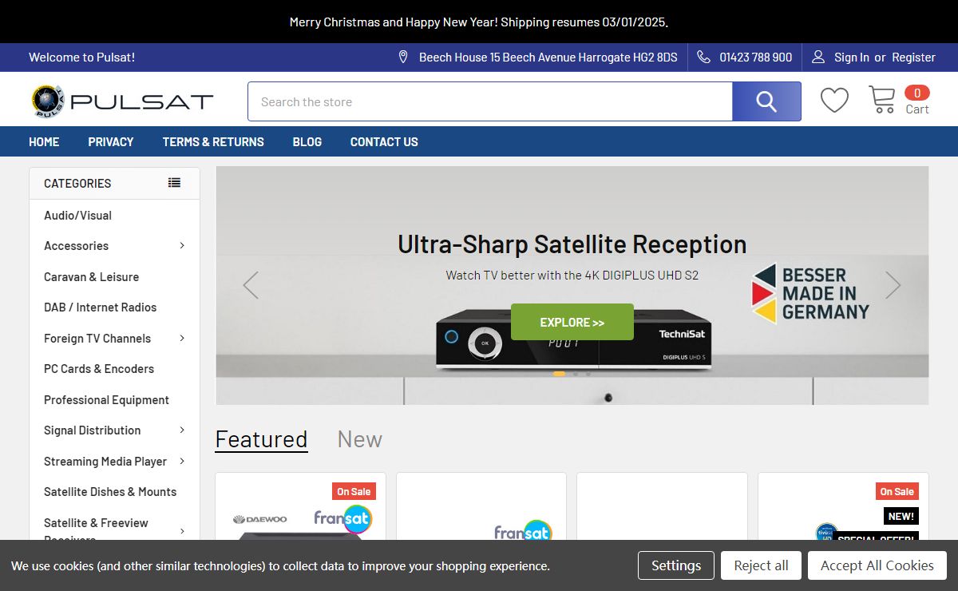
Task: Open PRIVACY in navigation bar
Action: [111, 141]
